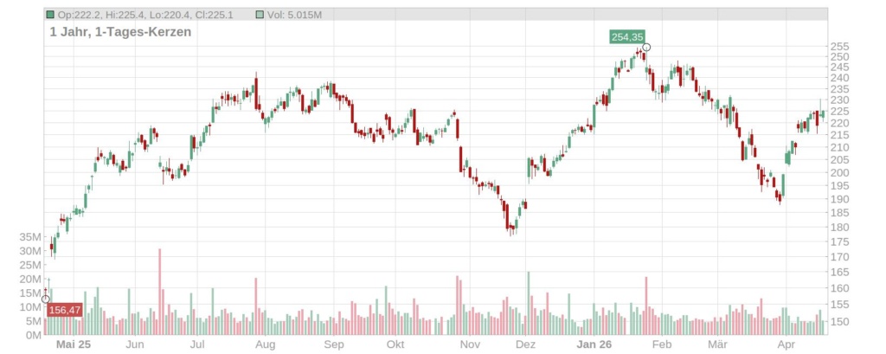886x354 pixels.
Task: Click the circle marker at the chart low
Action: point(46,299)
